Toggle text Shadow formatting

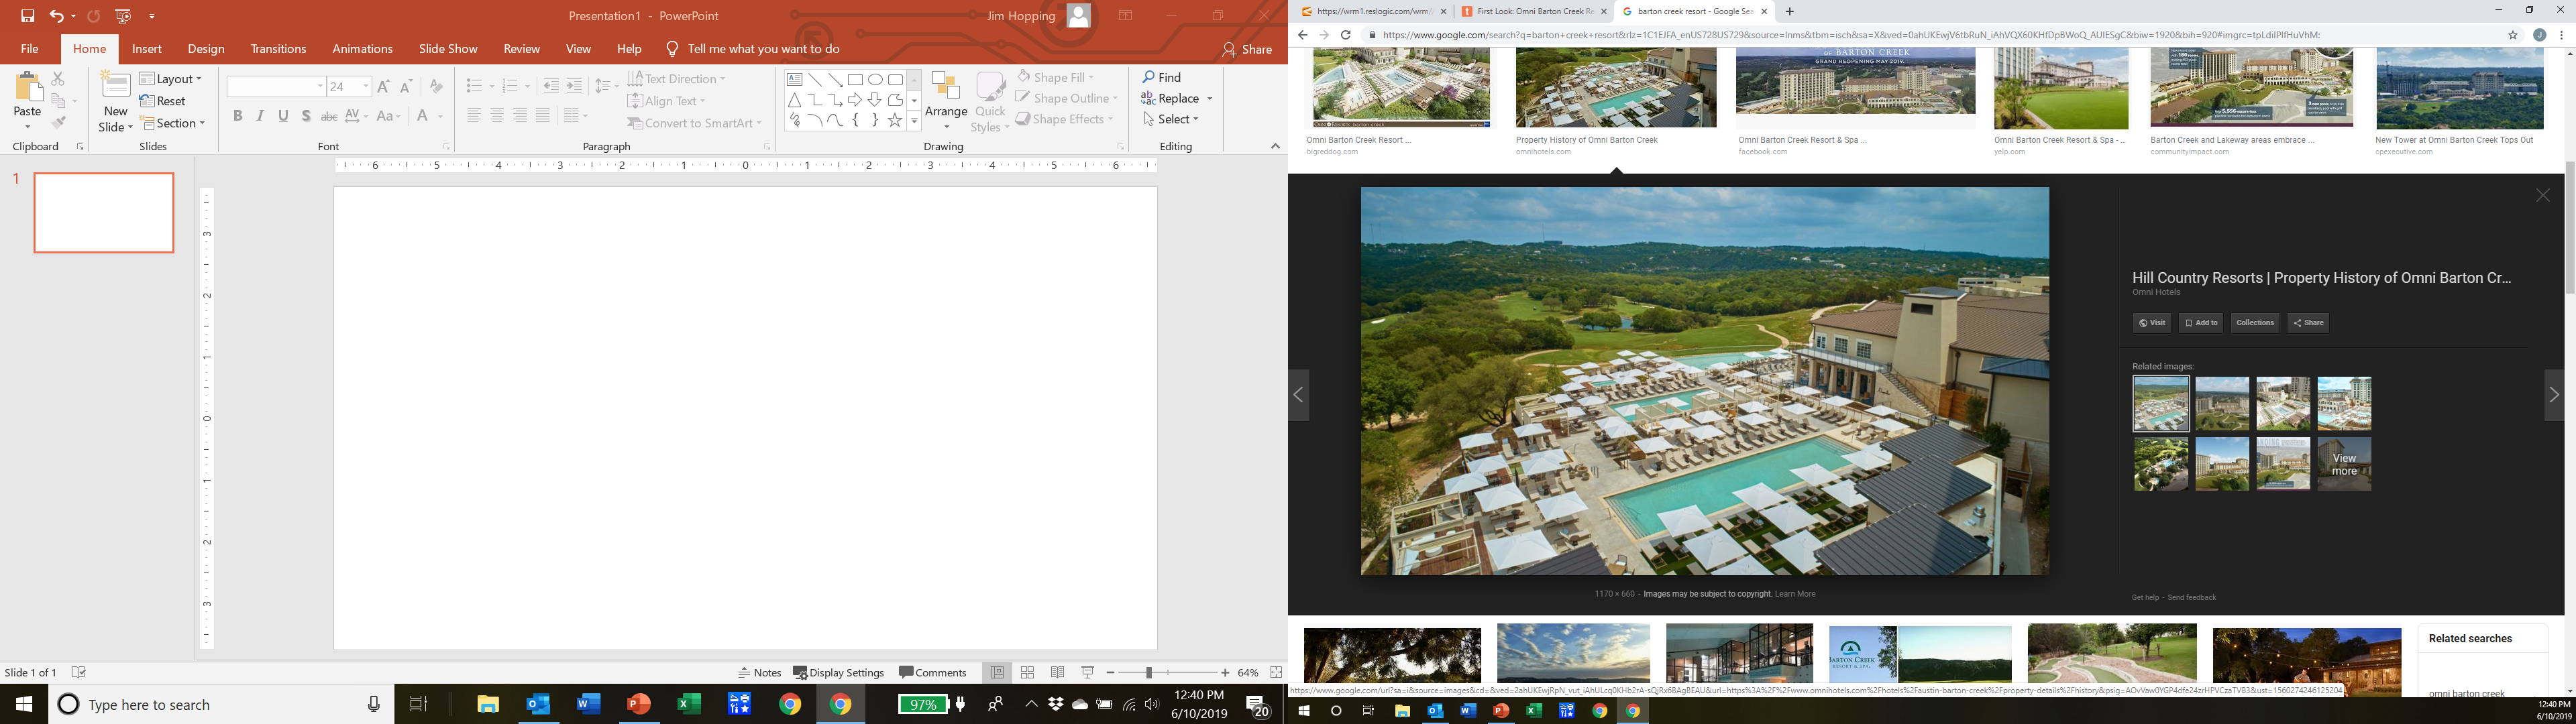[x=307, y=116]
